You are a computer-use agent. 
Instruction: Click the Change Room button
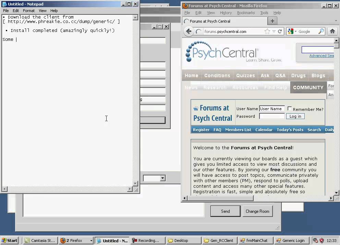coord(257,211)
